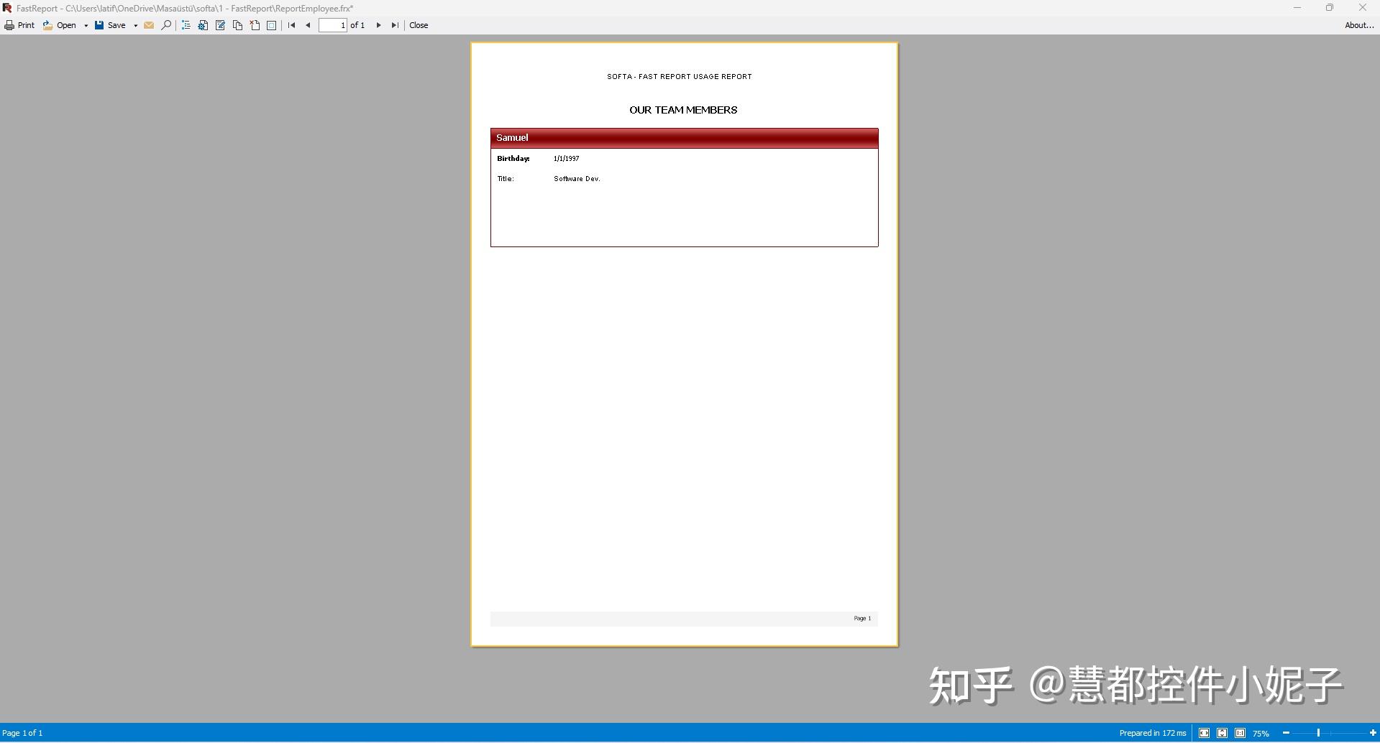Viewport: 1380px width, 743px height.
Task: Click the 'Software Dev.' title value
Action: tap(577, 178)
